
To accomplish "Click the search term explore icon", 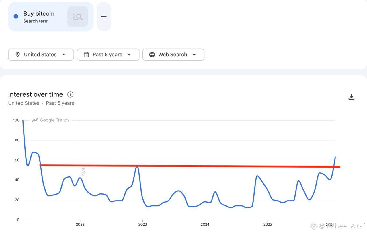I will pyautogui.click(x=78, y=17).
